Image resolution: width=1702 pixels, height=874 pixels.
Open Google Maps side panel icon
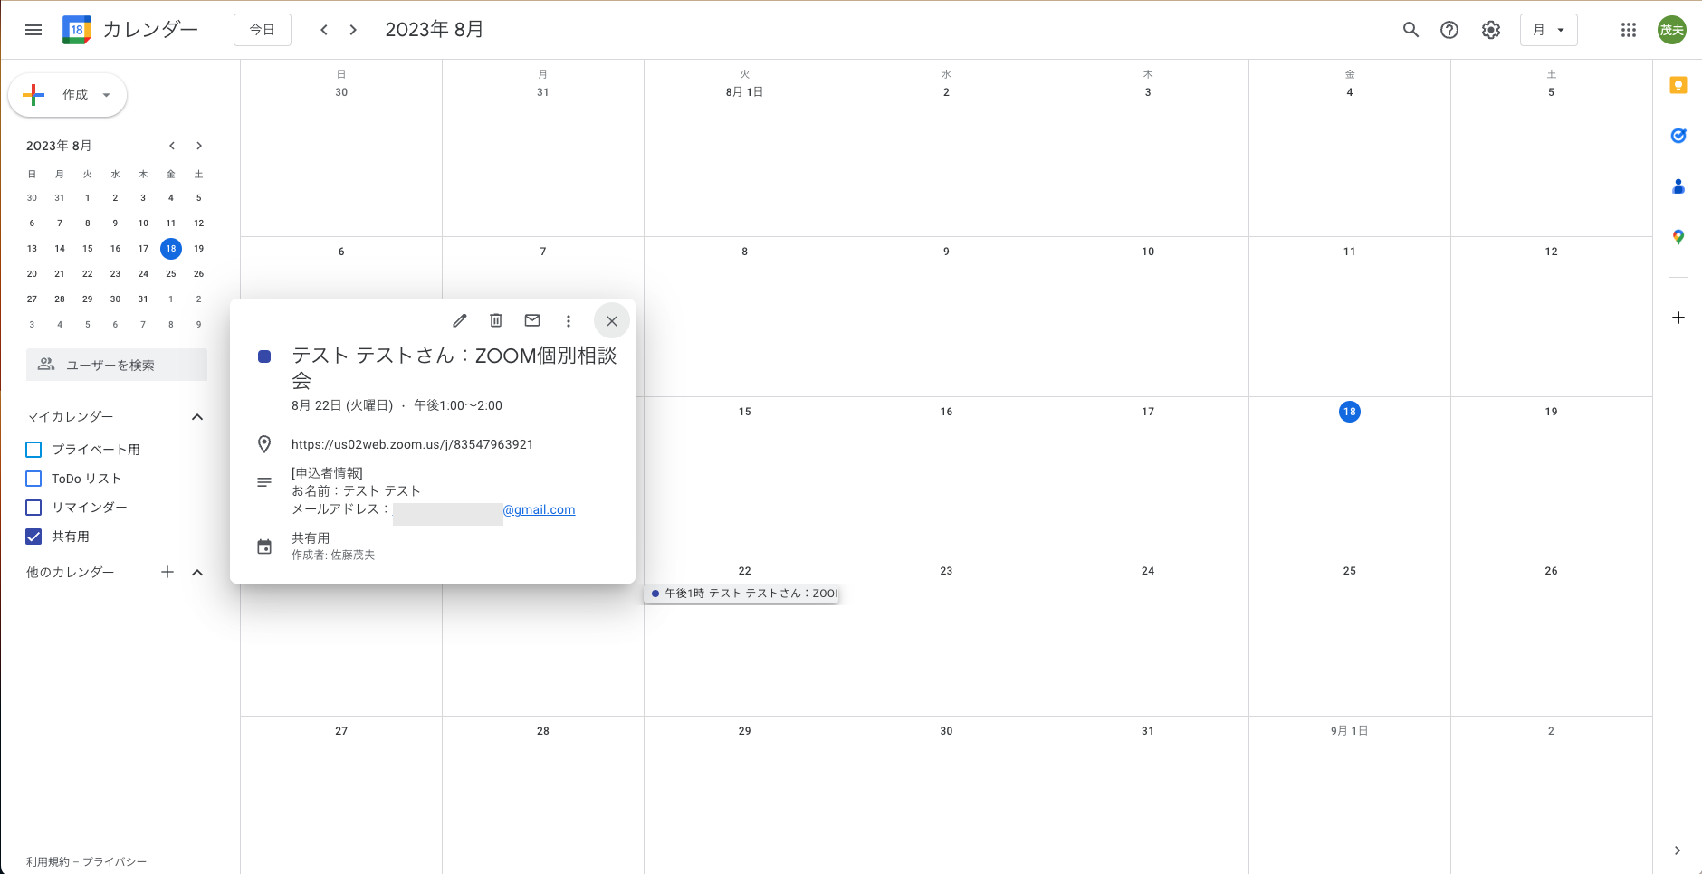(x=1678, y=237)
